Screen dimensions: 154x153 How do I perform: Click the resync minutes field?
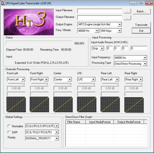point(117,48)
